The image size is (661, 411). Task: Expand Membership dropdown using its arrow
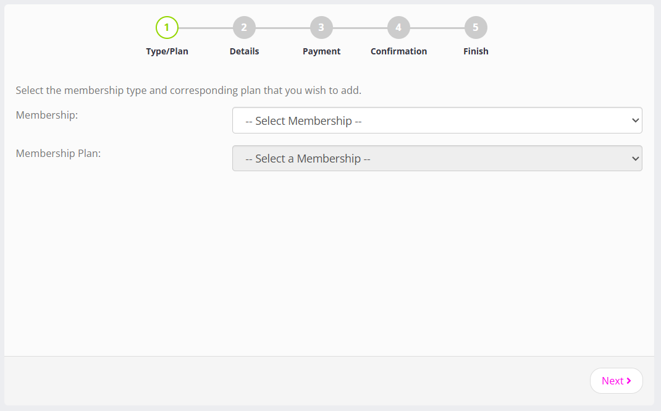point(636,121)
